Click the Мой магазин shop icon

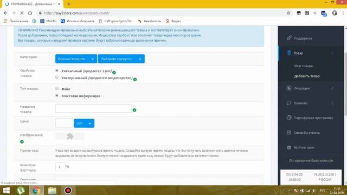(x=289, y=147)
